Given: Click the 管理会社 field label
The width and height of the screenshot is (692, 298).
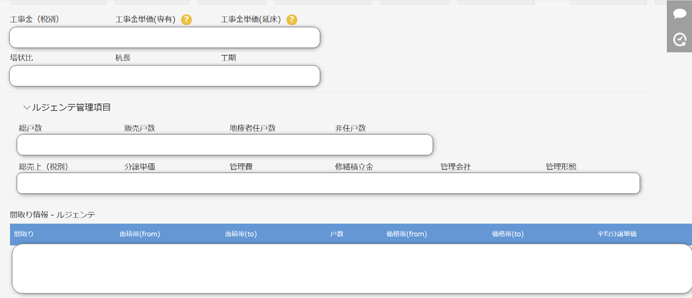Looking at the screenshot, I should click(x=456, y=167).
